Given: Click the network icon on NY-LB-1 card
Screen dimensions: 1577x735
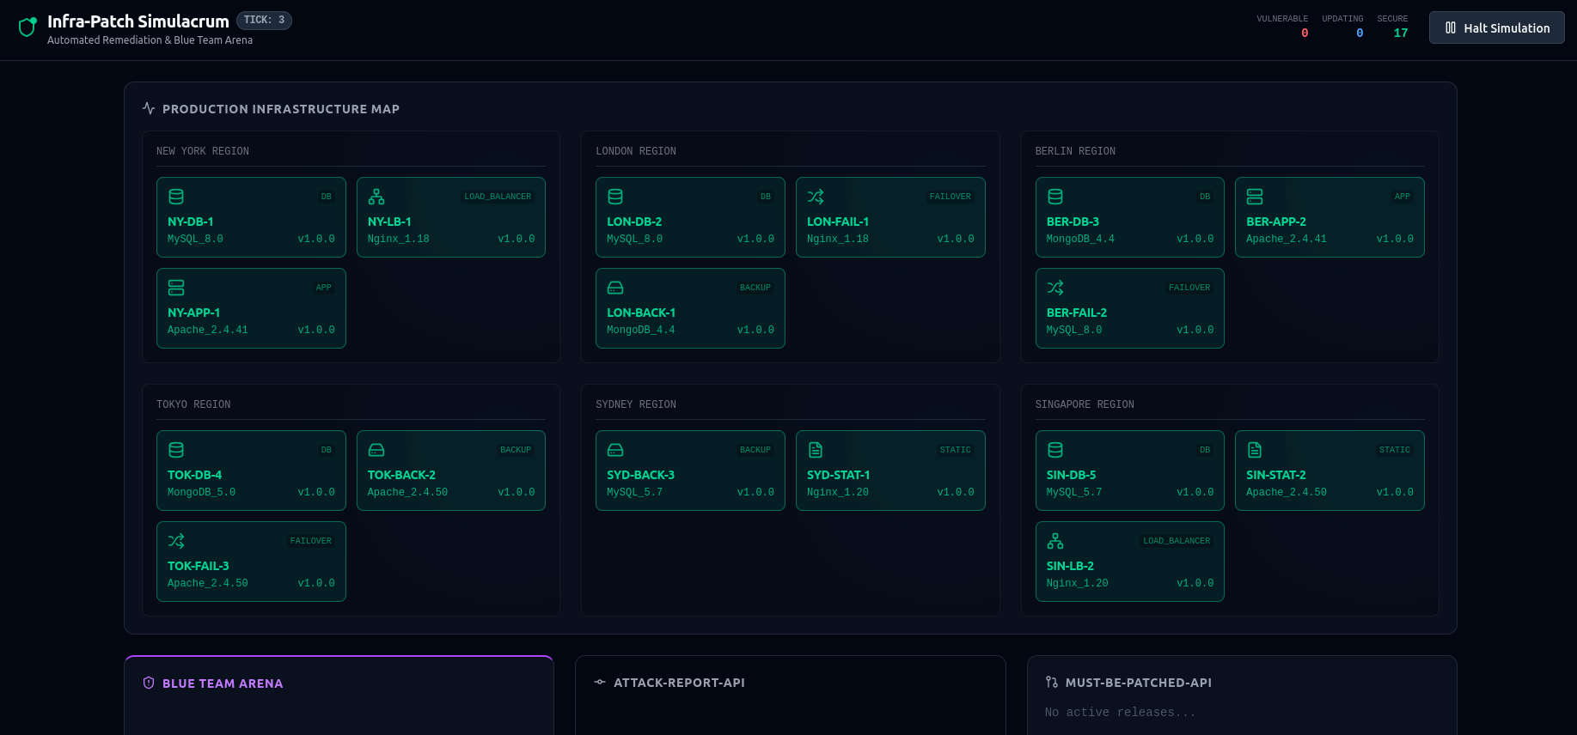Looking at the screenshot, I should tap(376, 197).
